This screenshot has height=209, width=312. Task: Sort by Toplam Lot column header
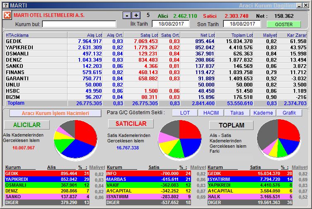pos(234,35)
